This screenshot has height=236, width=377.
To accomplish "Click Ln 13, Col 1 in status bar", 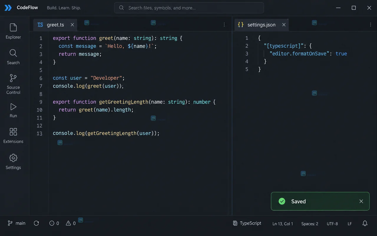I will pyautogui.click(x=283, y=224).
